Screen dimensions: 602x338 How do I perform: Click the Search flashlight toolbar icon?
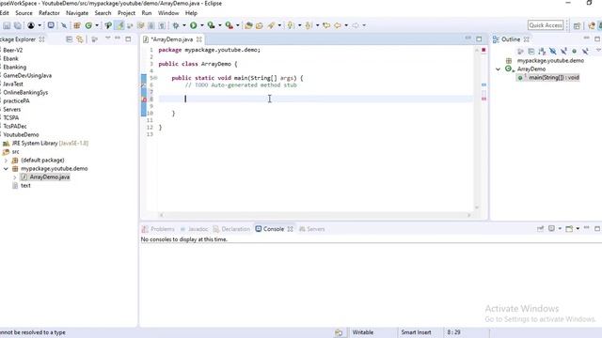272,25
